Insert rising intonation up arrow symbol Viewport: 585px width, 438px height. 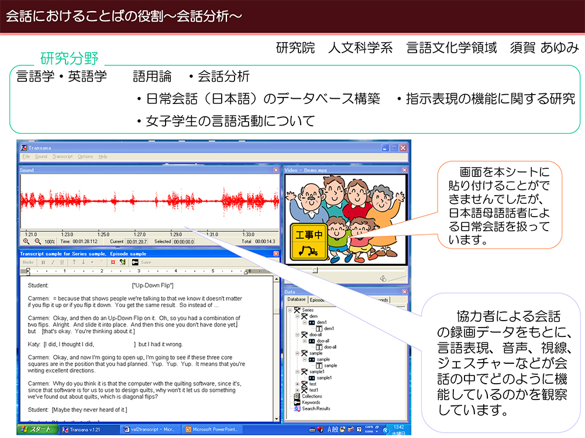pyautogui.click(x=74, y=262)
